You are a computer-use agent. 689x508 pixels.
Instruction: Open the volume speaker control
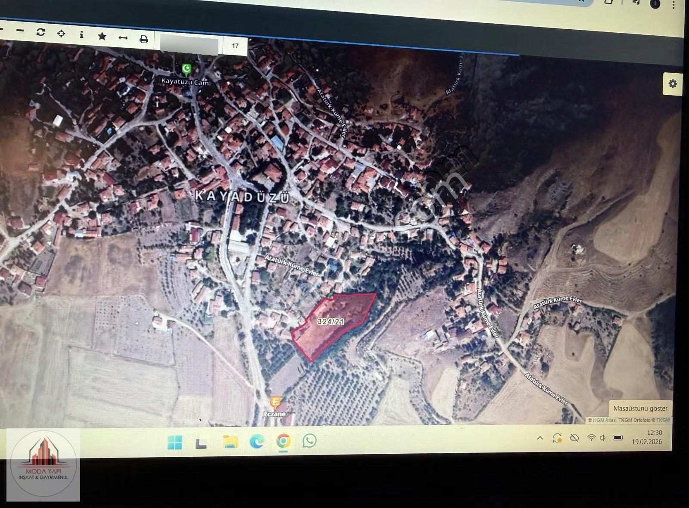pos(603,438)
